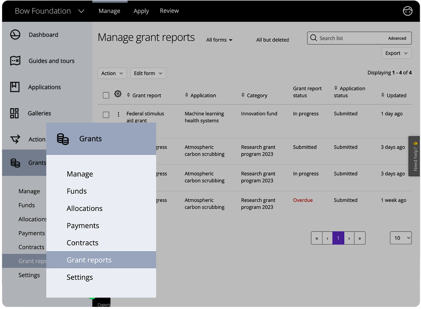The height and width of the screenshot is (309, 421).
Task: Toggle the select-all checkbox in header
Action: pyautogui.click(x=106, y=95)
